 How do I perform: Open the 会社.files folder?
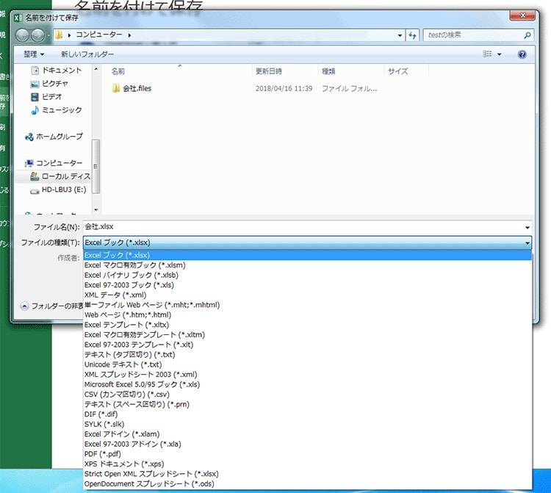pyautogui.click(x=136, y=89)
